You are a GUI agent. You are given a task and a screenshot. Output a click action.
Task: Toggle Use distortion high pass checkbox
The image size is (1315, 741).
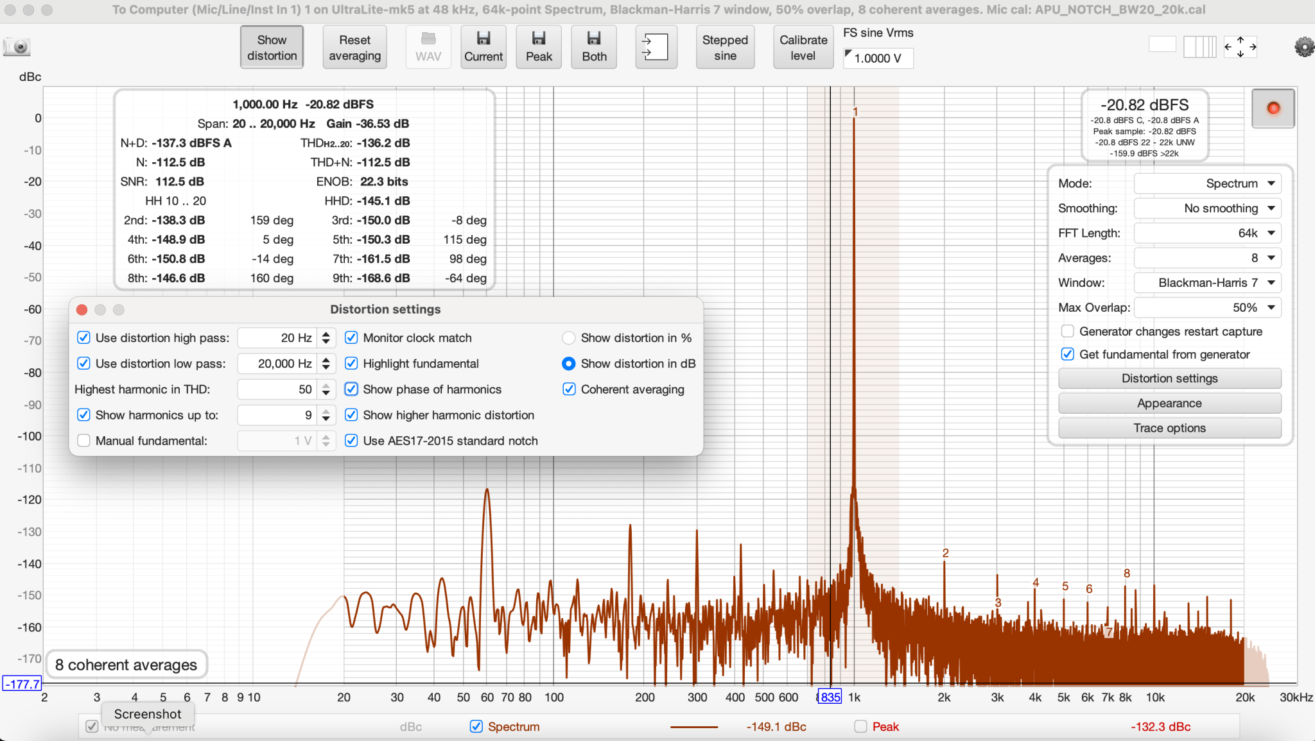(x=83, y=338)
